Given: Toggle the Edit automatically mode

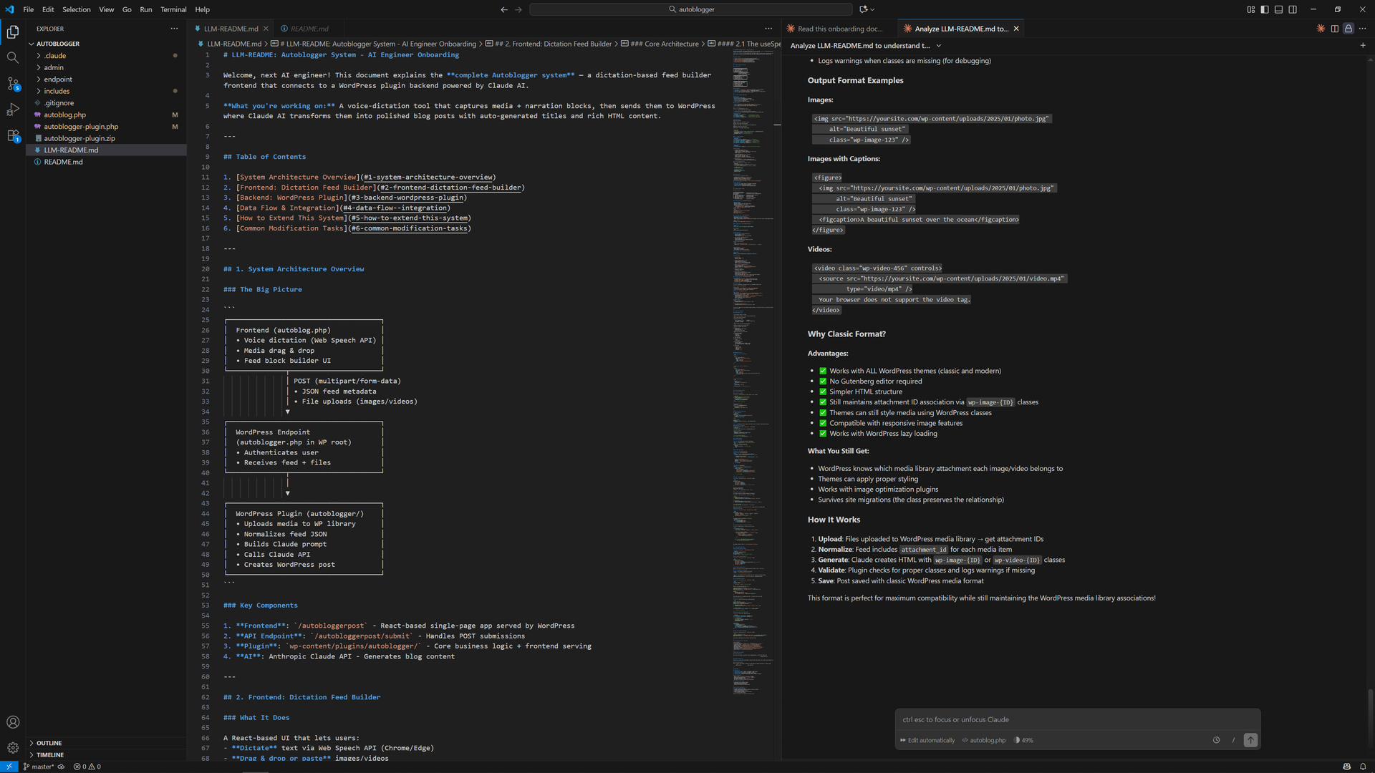Looking at the screenshot, I should pyautogui.click(x=928, y=740).
